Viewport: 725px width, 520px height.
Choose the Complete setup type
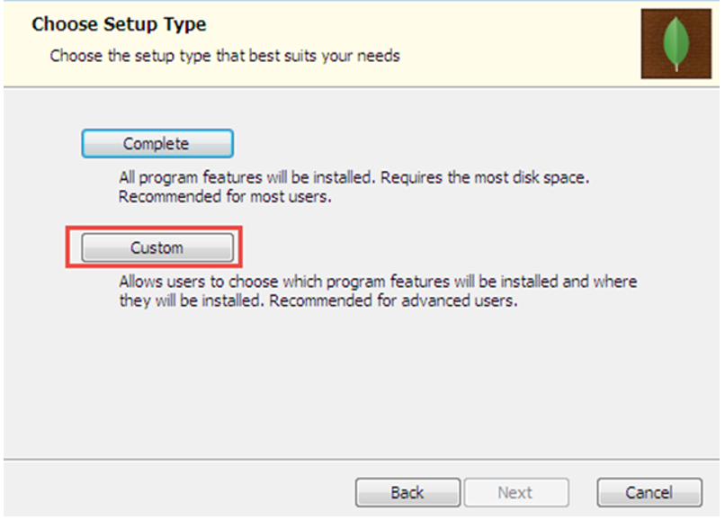coord(157,144)
